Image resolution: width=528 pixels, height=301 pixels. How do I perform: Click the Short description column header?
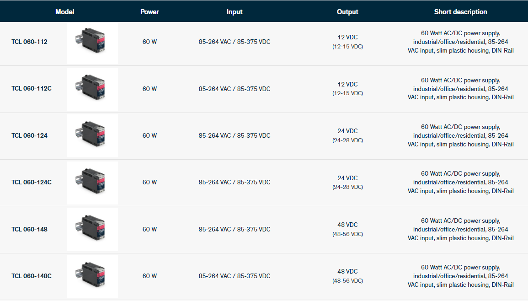tap(460, 12)
